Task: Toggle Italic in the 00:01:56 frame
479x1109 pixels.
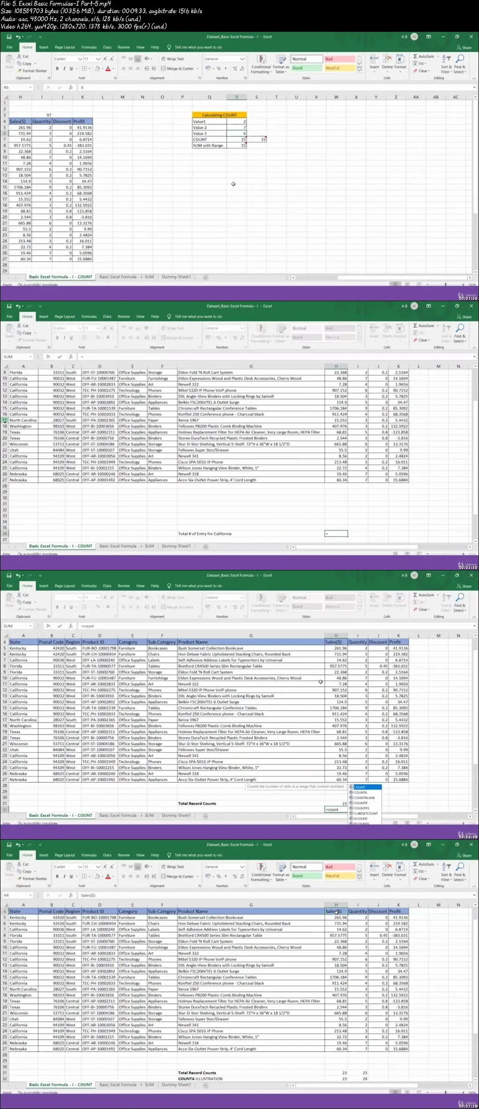Action: 64,68
